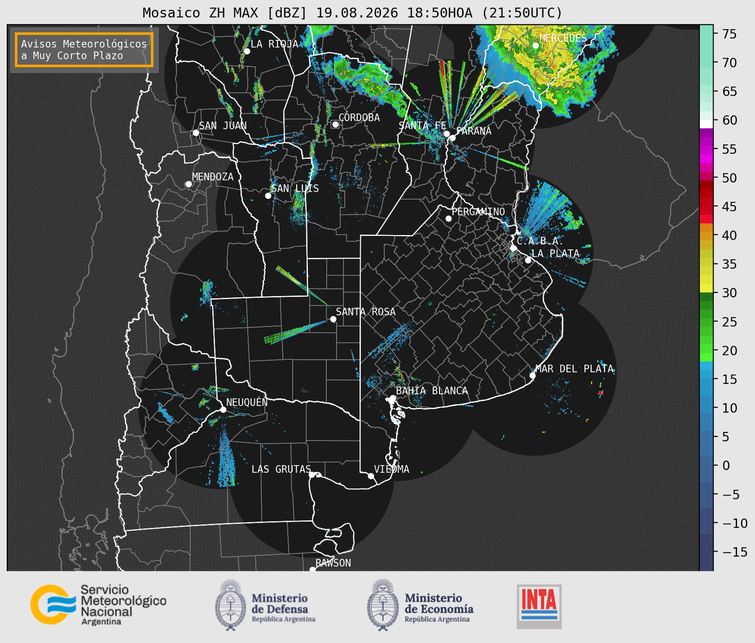Click the yellow 30 dBZ legend color
Viewport: 755px width, 643px height.
coord(706,289)
